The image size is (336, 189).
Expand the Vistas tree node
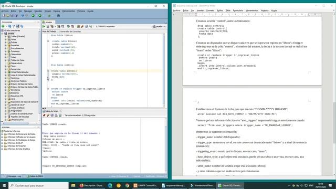[6, 39]
